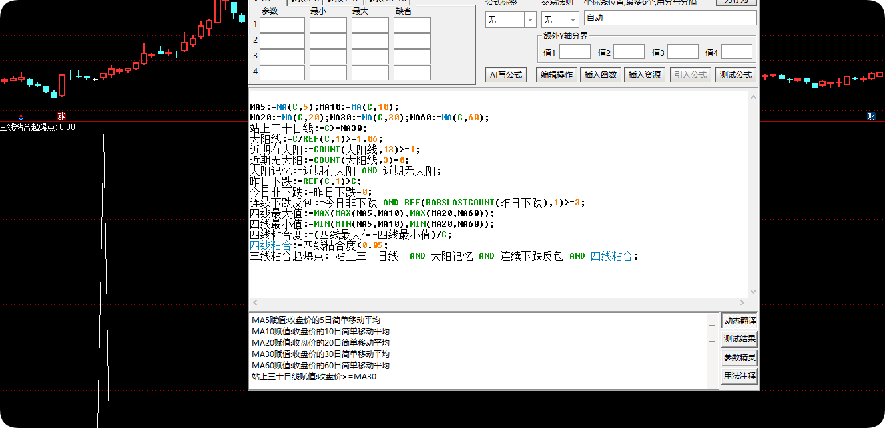Click the code line starting with 四线最大值:=
The image size is (885, 428).
(x=372, y=213)
